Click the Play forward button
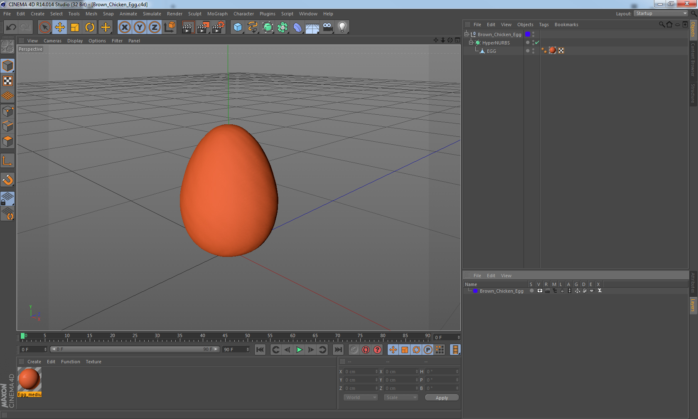Image resolution: width=698 pixels, height=419 pixels. (299, 350)
